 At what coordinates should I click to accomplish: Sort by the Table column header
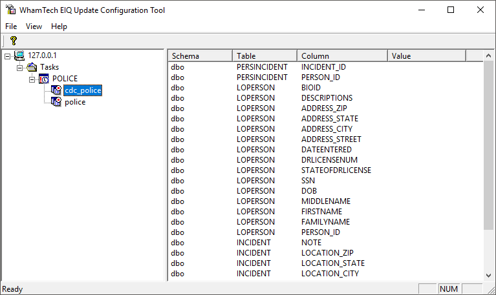tap(264, 56)
